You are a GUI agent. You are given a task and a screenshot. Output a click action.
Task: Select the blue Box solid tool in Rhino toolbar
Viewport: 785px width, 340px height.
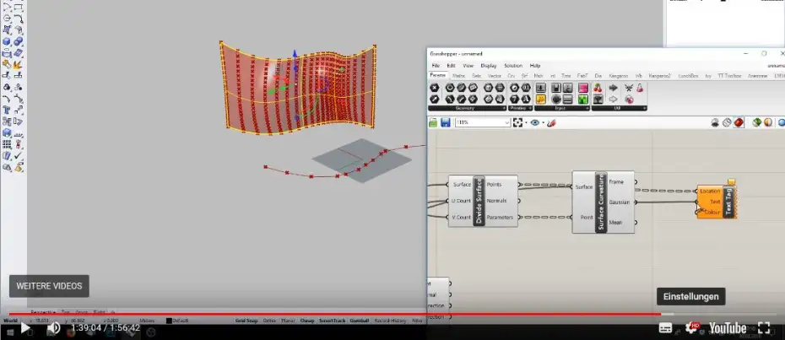click(x=7, y=41)
